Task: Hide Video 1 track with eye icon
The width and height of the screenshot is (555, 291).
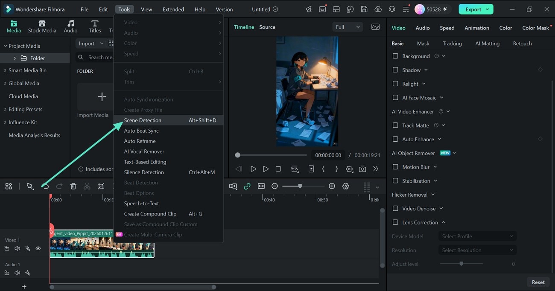Action: (38, 248)
